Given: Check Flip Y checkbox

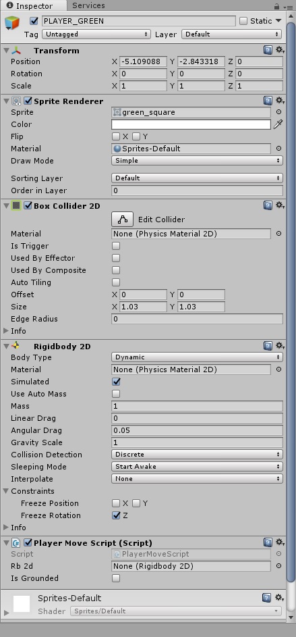Looking at the screenshot, I should (x=136, y=136).
